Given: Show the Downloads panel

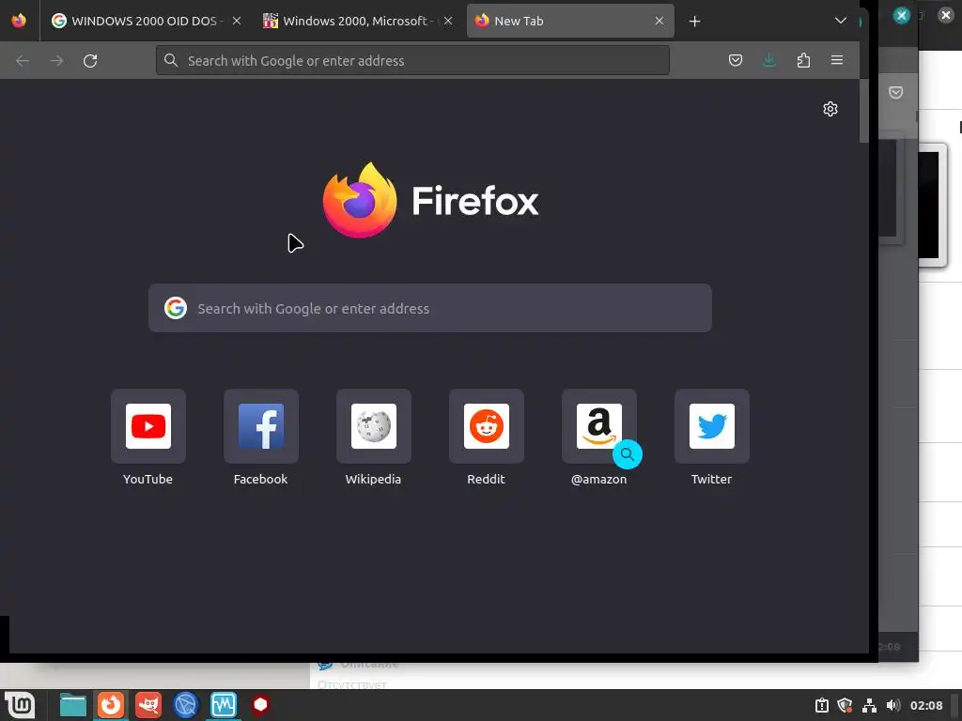Looking at the screenshot, I should pyautogui.click(x=769, y=60).
